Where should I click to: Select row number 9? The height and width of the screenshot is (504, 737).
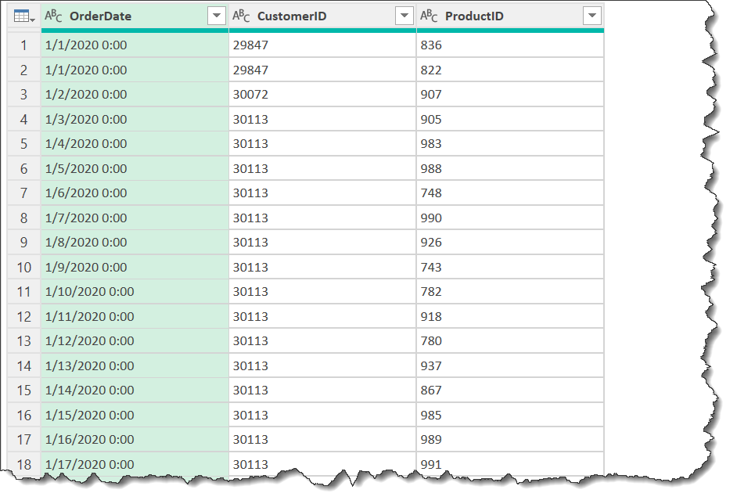click(x=24, y=243)
